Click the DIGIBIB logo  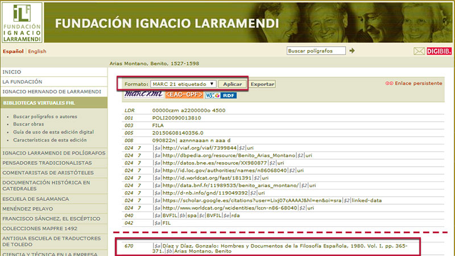point(439,51)
